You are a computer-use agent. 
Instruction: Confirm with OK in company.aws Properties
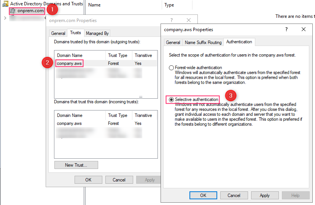tap(203, 196)
